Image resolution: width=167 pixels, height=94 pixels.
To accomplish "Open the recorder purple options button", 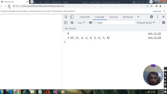I will pyautogui.click(x=153, y=66).
